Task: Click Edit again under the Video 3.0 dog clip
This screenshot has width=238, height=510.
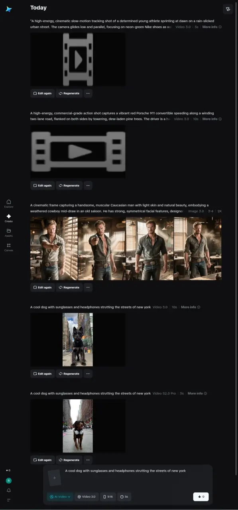Action: pos(42,374)
